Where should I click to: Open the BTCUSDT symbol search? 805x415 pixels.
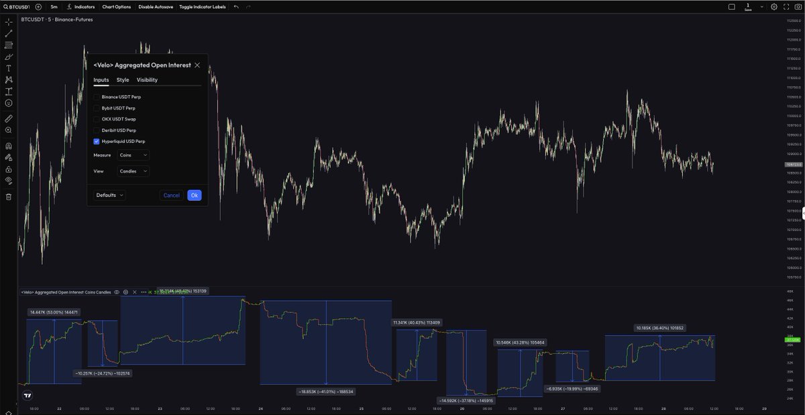[x=21, y=6]
